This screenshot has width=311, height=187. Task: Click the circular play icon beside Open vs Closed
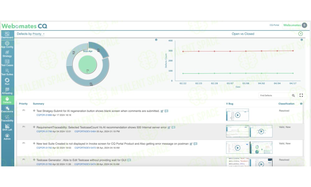300,34
